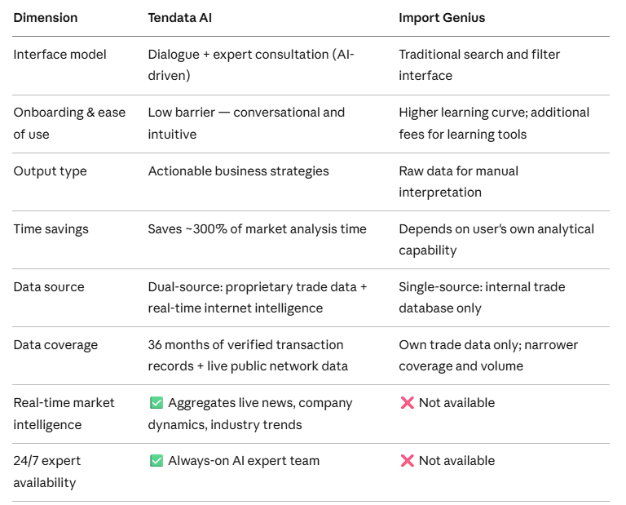
Task: Click Onboarding & ease of use label
Action: coord(69,123)
